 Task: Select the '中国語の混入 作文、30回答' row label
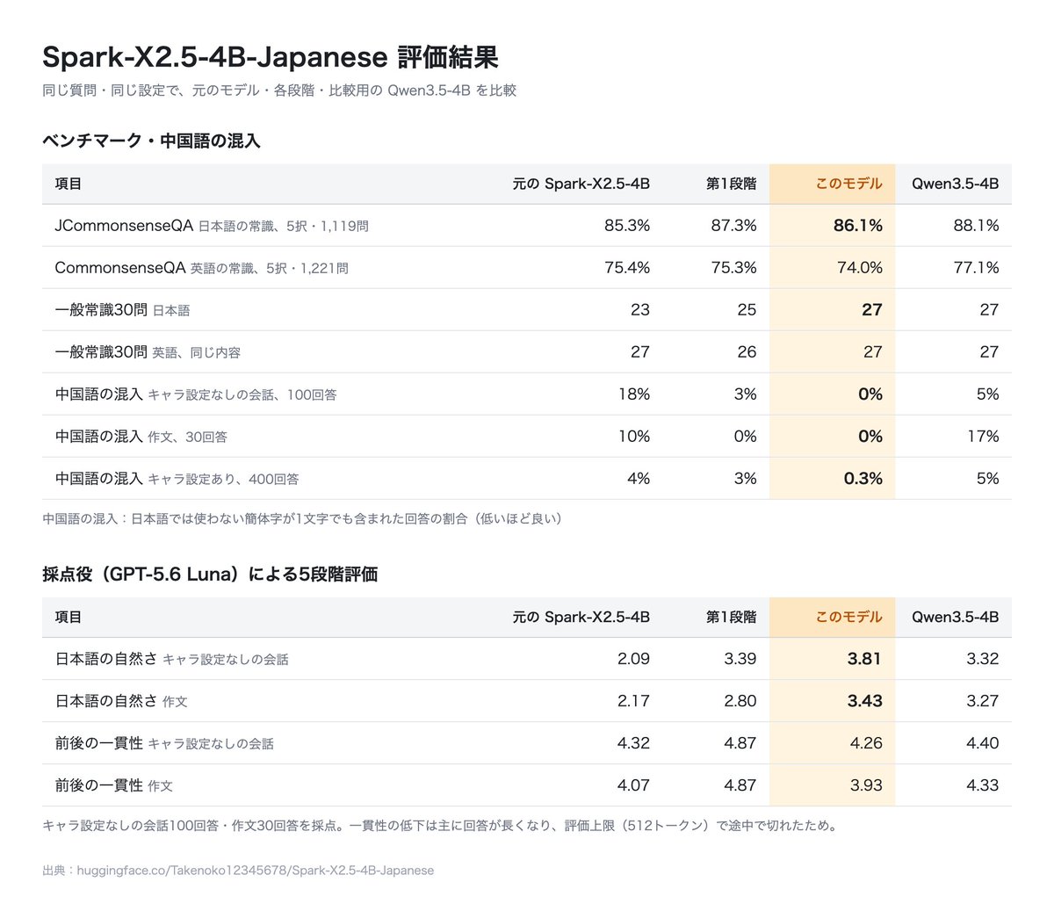tap(141, 437)
